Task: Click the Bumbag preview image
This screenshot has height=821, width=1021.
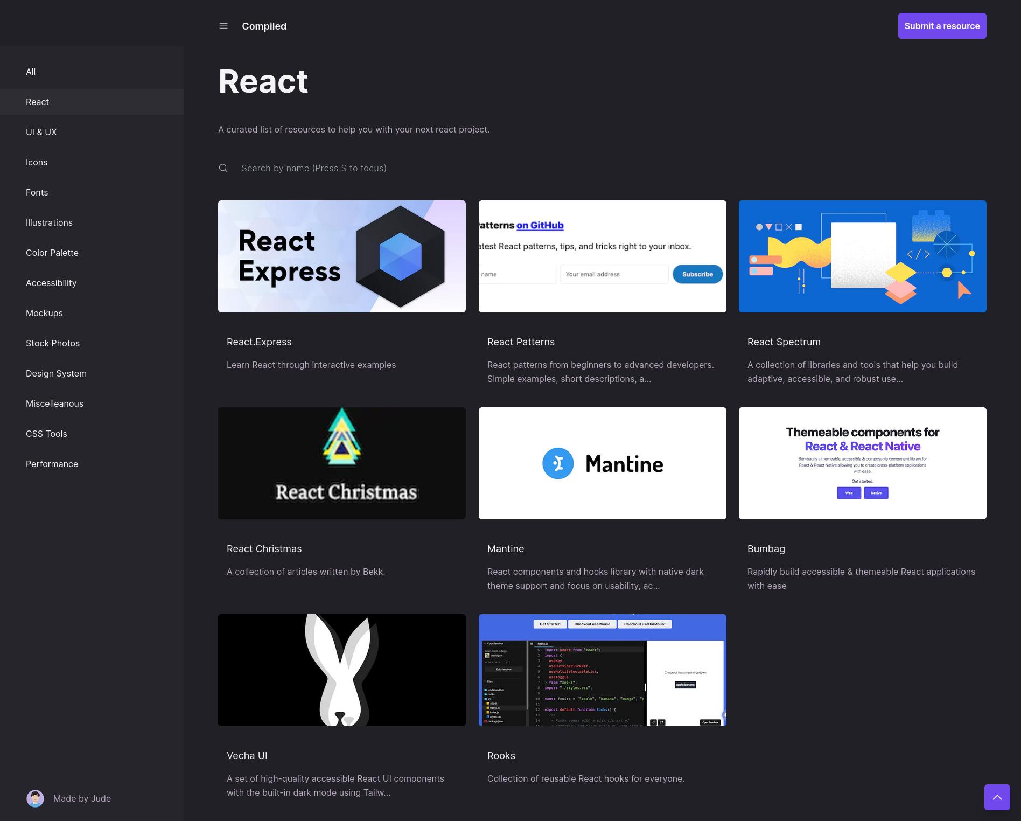Action: (862, 463)
